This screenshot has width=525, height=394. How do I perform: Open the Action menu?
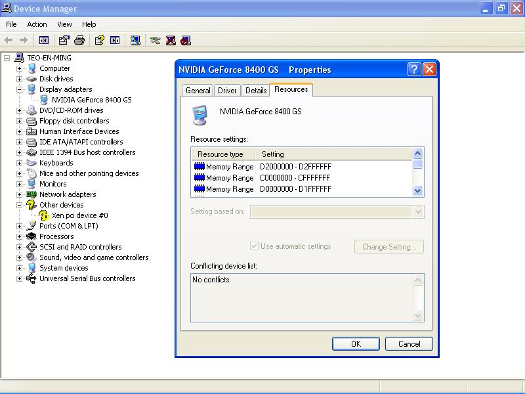(x=37, y=24)
